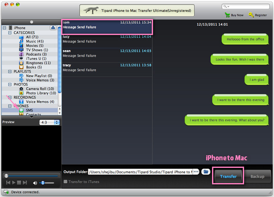Screen dimensions: 274x197
Task: Browse output folder with ellipsis button
Action: point(196,172)
